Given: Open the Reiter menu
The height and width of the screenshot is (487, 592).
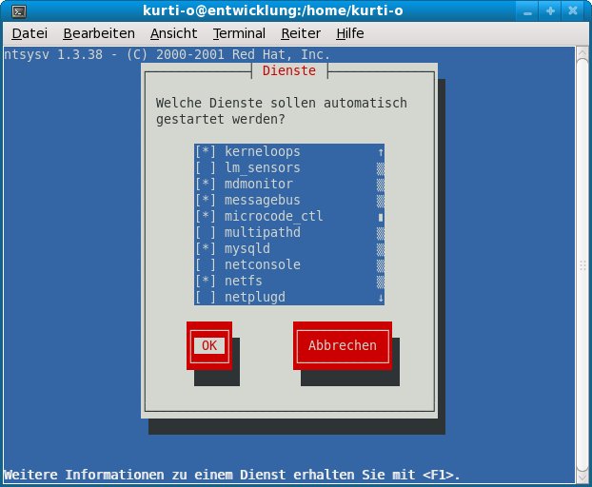Looking at the screenshot, I should (x=301, y=33).
